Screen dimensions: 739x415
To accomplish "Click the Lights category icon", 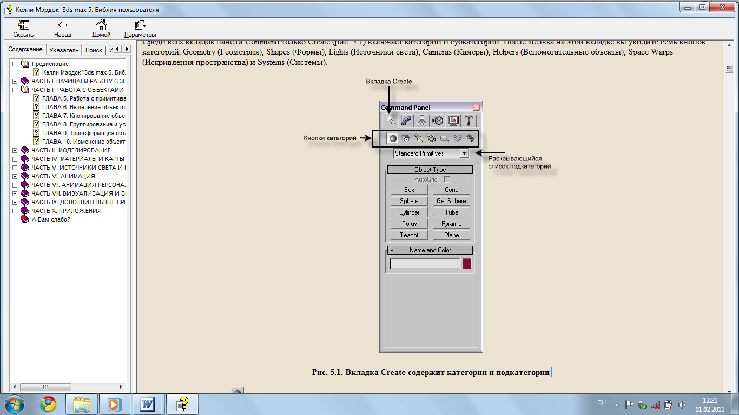I will [x=418, y=138].
